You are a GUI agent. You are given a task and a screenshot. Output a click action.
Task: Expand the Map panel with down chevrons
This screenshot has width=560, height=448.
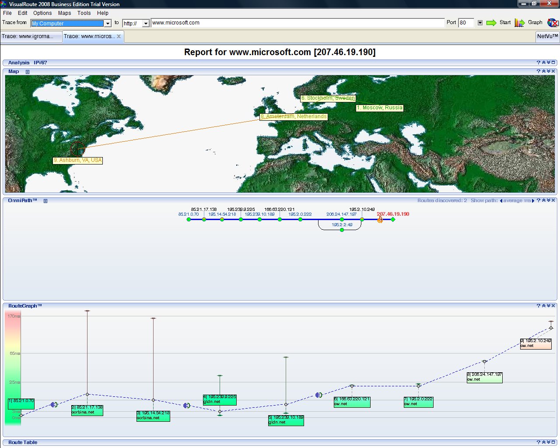coord(548,71)
